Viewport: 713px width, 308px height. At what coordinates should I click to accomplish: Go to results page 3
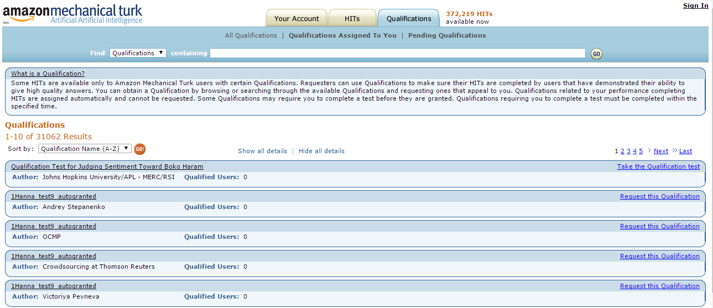[628, 151]
